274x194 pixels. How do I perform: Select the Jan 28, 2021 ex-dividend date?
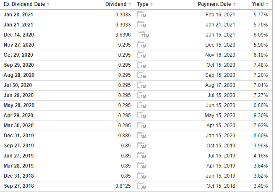[x=18, y=15]
